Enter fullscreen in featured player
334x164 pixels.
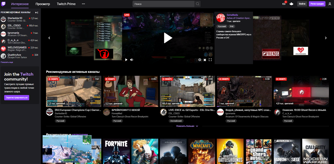(x=210, y=60)
